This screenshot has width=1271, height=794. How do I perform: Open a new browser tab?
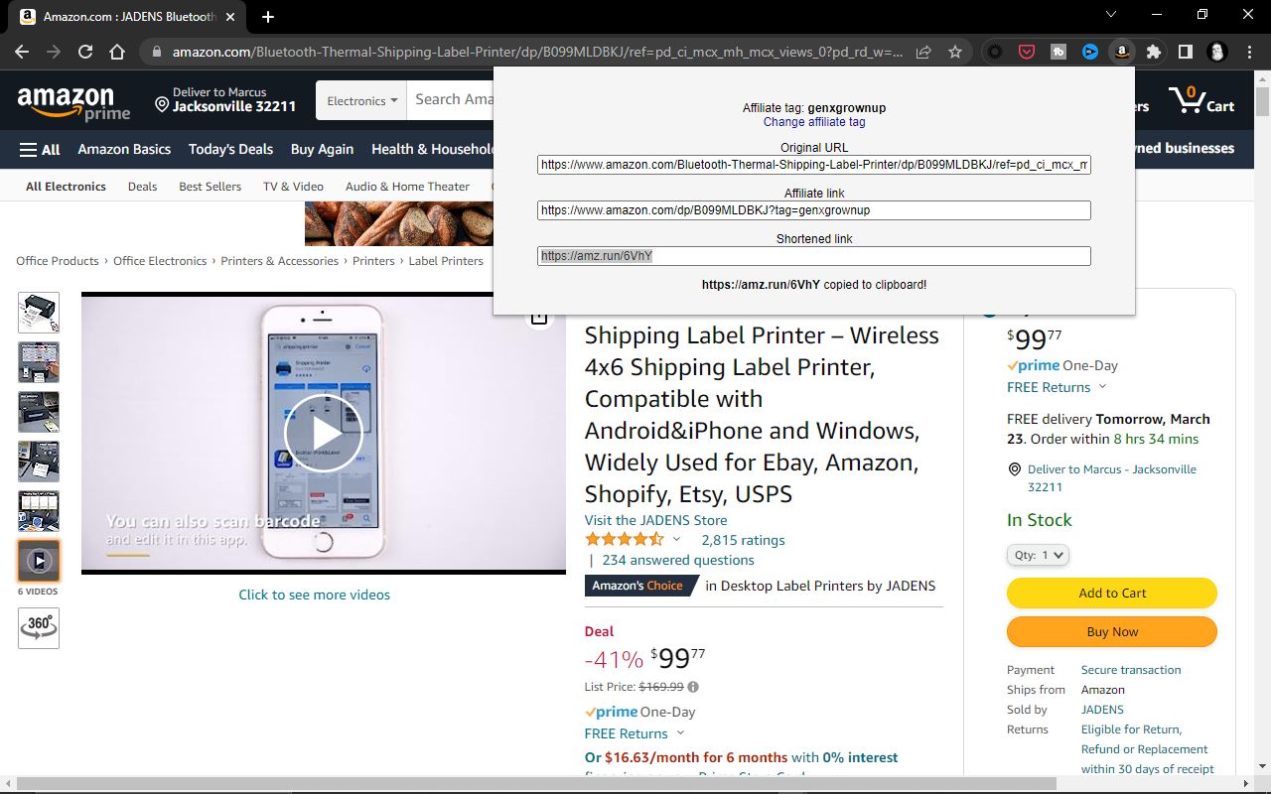click(268, 16)
